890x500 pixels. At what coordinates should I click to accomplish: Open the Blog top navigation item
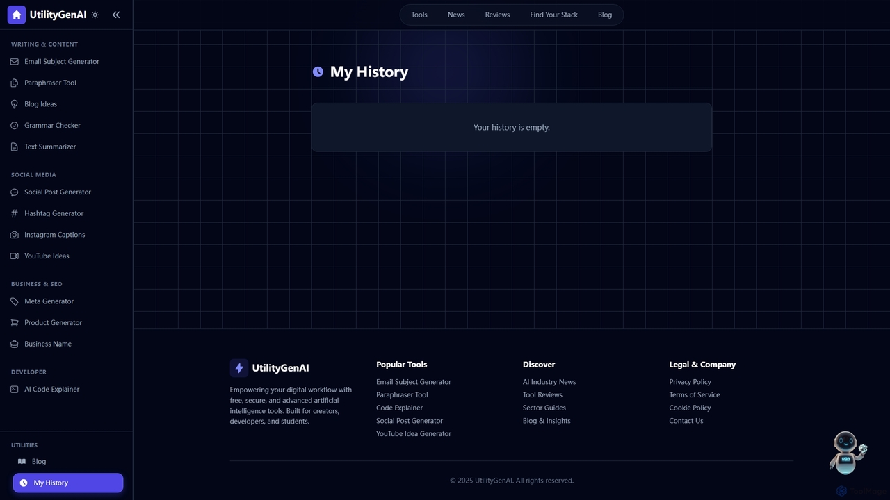(x=605, y=15)
